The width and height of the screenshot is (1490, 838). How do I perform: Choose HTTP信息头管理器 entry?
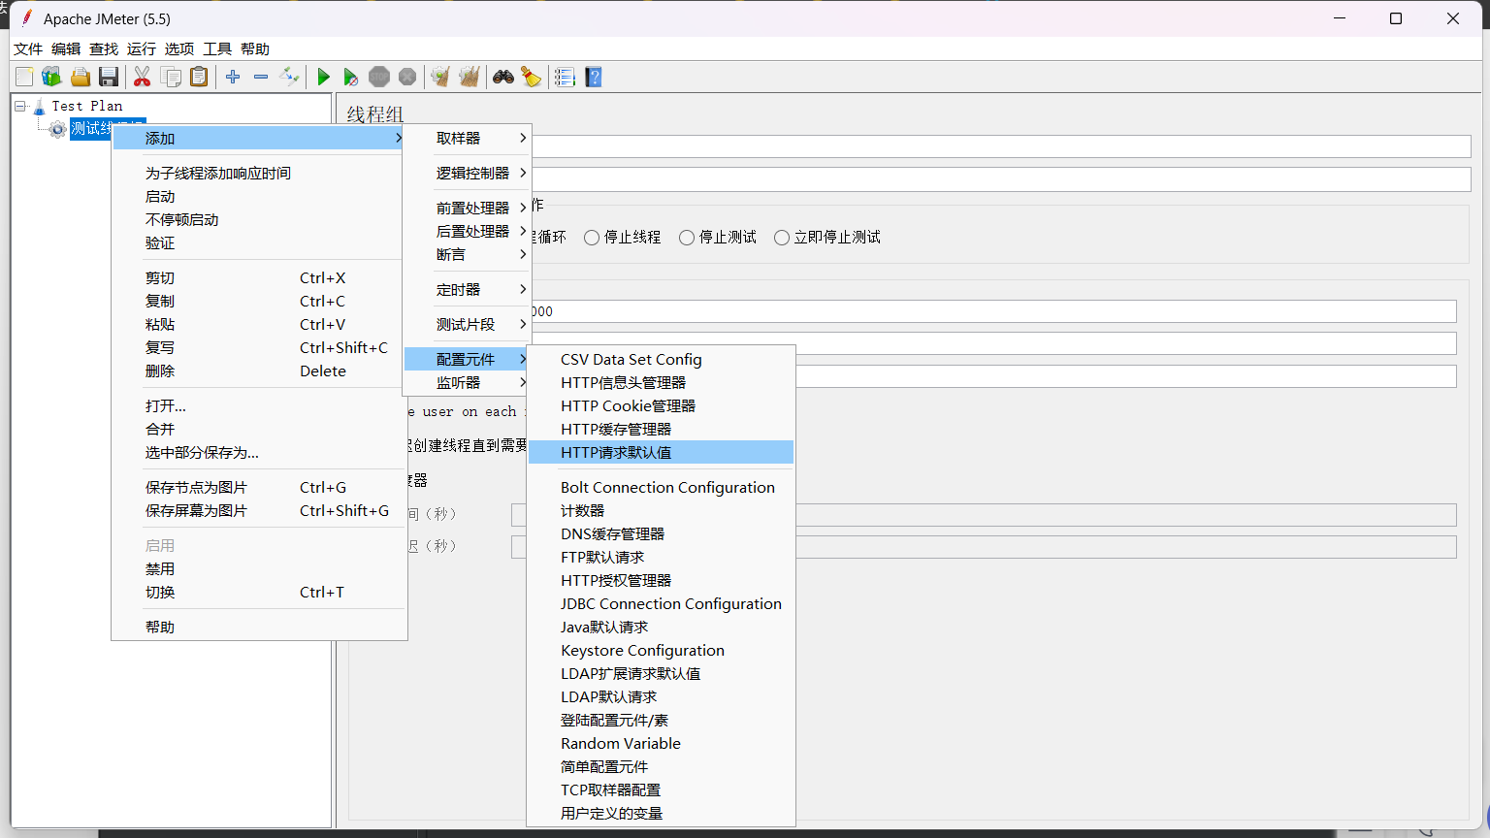(661, 383)
